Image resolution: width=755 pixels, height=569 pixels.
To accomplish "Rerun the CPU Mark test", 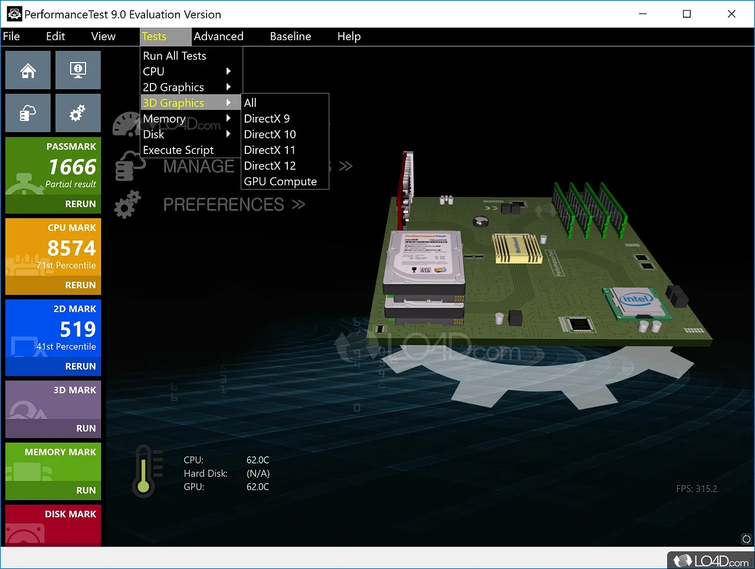I will 80,285.
